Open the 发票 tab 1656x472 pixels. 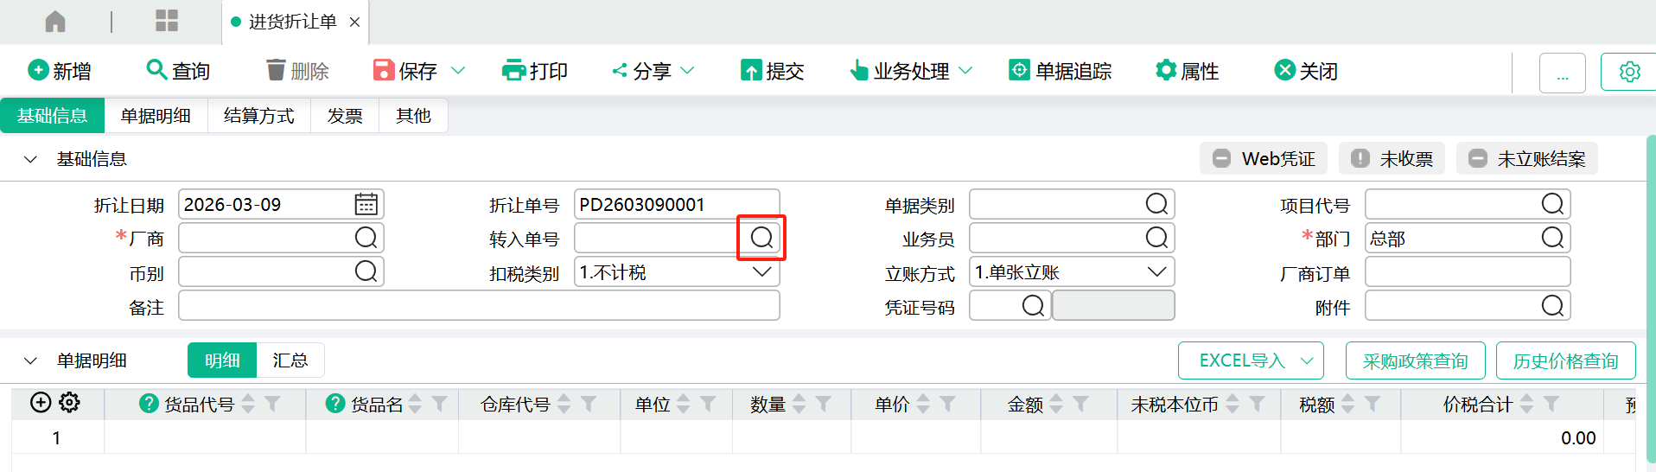click(344, 116)
